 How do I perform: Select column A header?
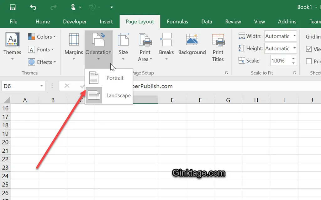pos(25,100)
